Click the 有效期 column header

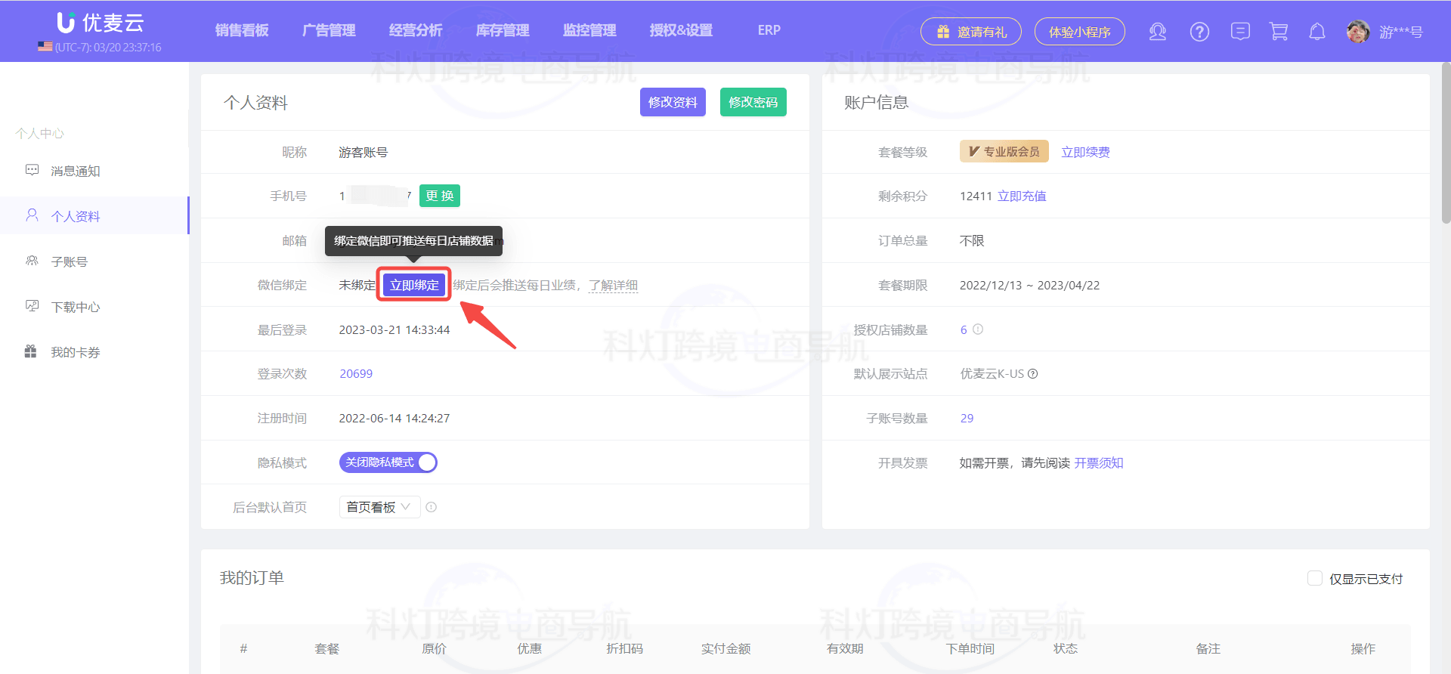click(845, 648)
